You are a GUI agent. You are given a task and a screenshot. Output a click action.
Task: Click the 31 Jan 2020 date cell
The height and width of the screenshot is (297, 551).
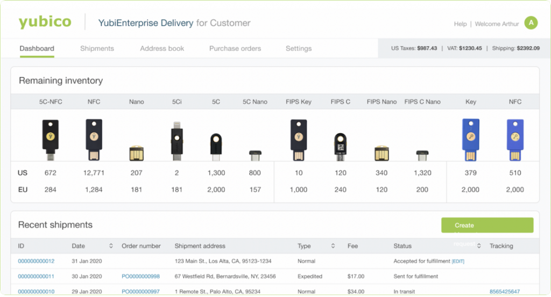[87, 261]
